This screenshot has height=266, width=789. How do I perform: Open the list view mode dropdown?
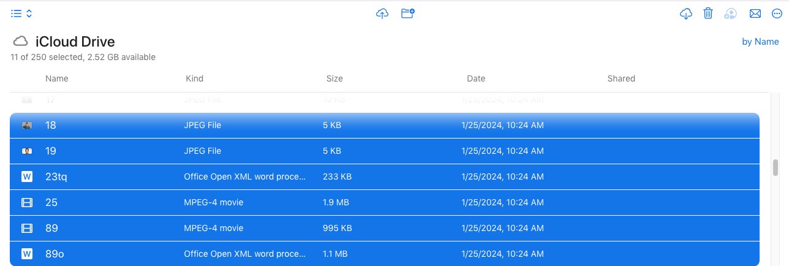point(21,13)
